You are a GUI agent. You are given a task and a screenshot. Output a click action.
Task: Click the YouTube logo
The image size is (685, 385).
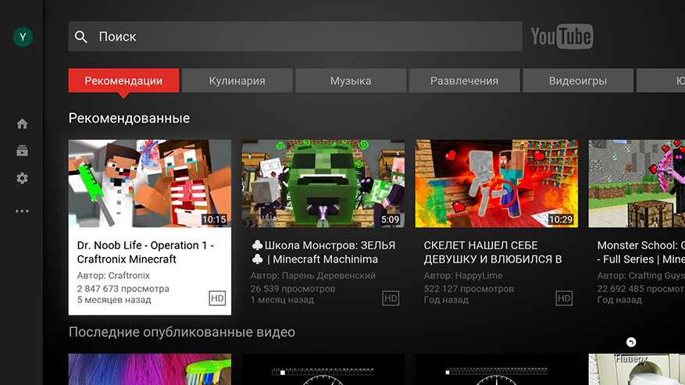click(562, 36)
